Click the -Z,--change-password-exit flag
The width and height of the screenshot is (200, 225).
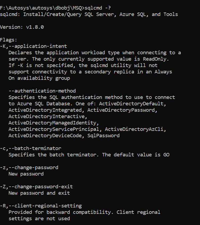pos(36,187)
